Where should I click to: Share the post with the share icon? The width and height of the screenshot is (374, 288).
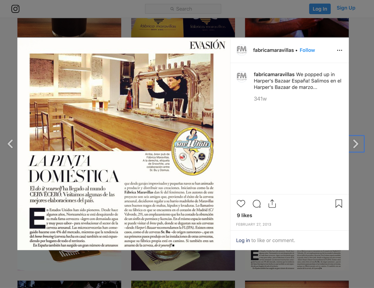click(x=272, y=204)
